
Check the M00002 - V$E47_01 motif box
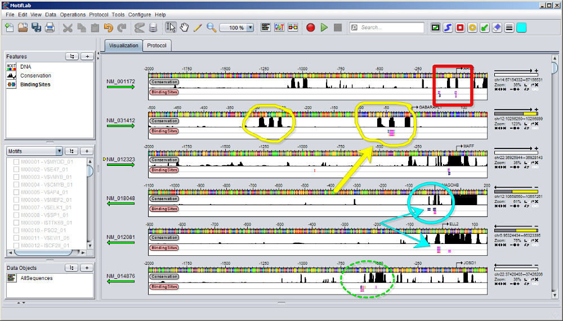16,169
